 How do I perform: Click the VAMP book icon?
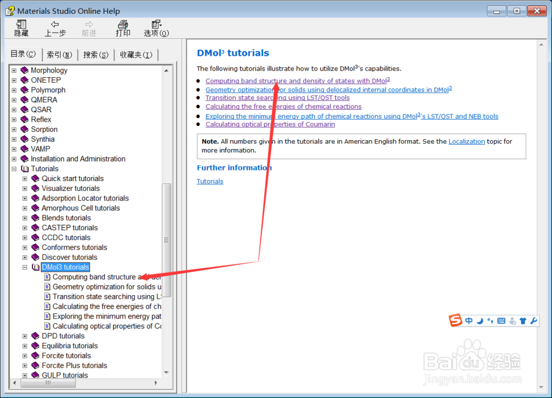[x=24, y=149]
